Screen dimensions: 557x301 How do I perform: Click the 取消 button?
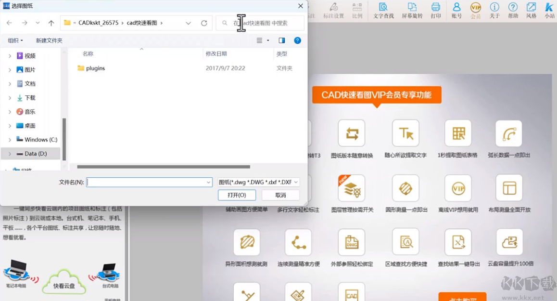[x=280, y=195]
